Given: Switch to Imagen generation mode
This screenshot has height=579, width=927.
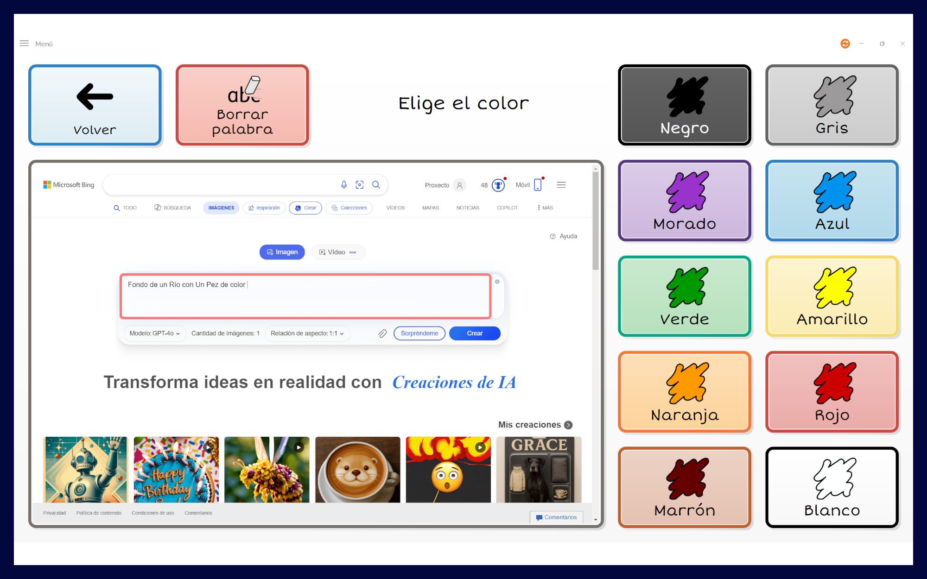Looking at the screenshot, I should tap(282, 252).
